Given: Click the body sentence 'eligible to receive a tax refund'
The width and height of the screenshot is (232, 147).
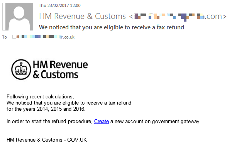Looking at the screenshot, I should [x=97, y=103].
